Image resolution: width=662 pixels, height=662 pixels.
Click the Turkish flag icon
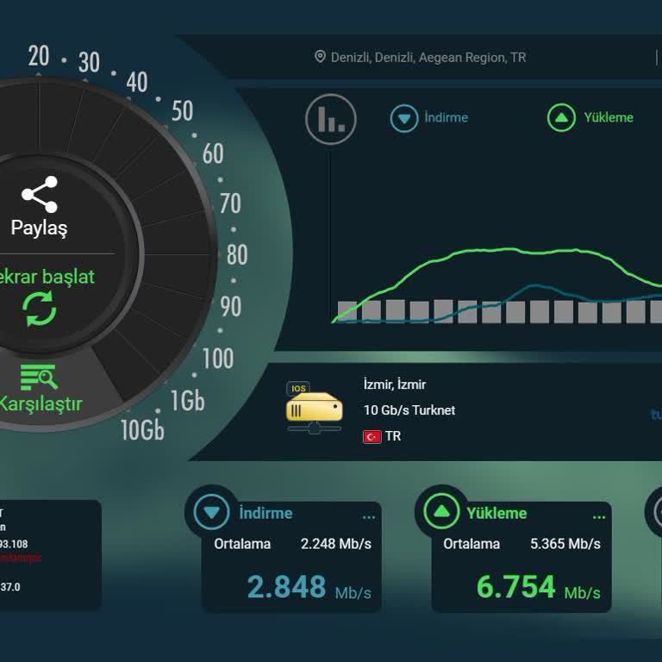point(372,436)
